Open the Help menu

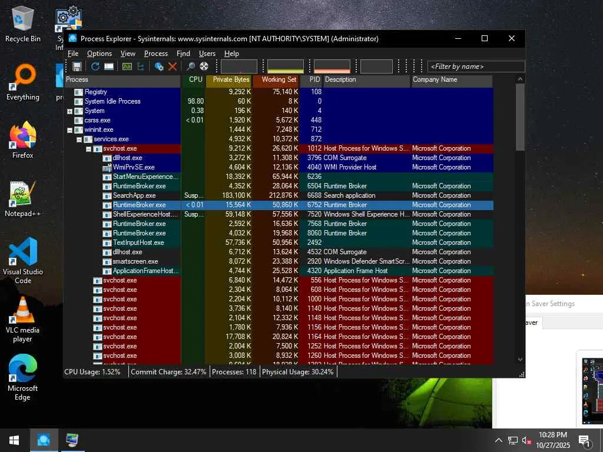click(231, 54)
